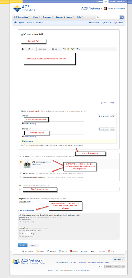Toggle bold formatting in the editor
This screenshot has width=132, height=278.
[x=23, y=49]
